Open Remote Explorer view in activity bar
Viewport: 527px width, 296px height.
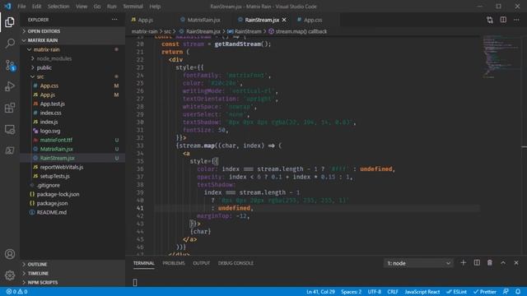(x=10, y=129)
